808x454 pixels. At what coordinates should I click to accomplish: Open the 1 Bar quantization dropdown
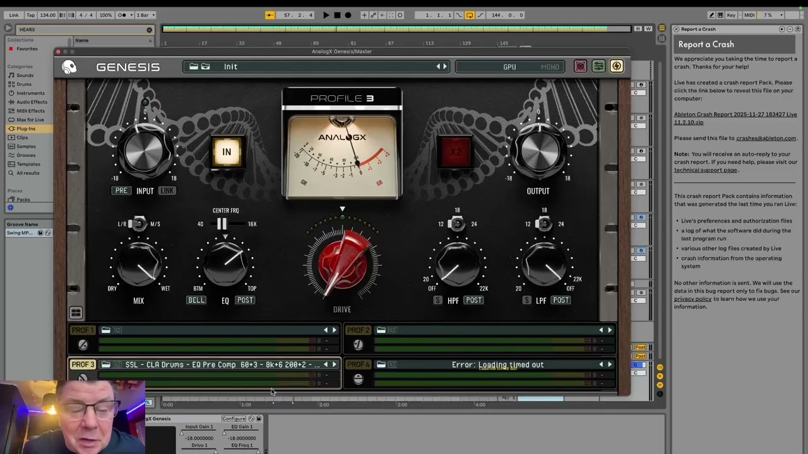tap(146, 15)
